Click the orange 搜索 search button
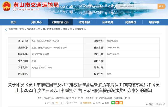 (161, 6)
